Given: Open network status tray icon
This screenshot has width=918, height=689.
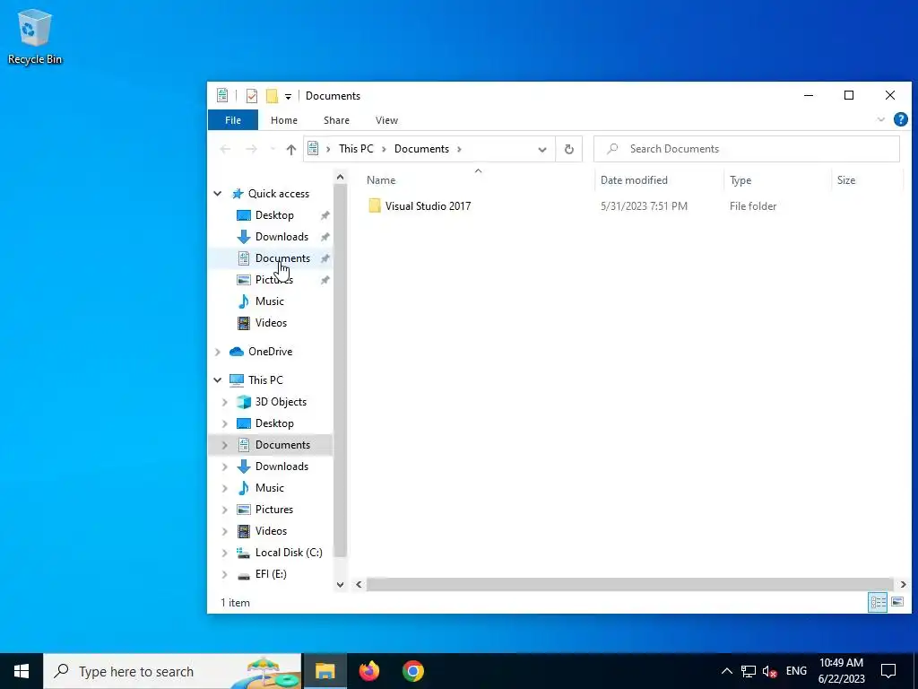Looking at the screenshot, I should 749,671.
